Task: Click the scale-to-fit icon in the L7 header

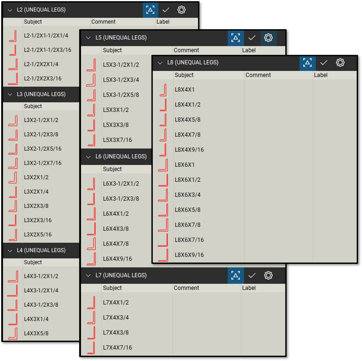Action: pyautogui.click(x=236, y=275)
